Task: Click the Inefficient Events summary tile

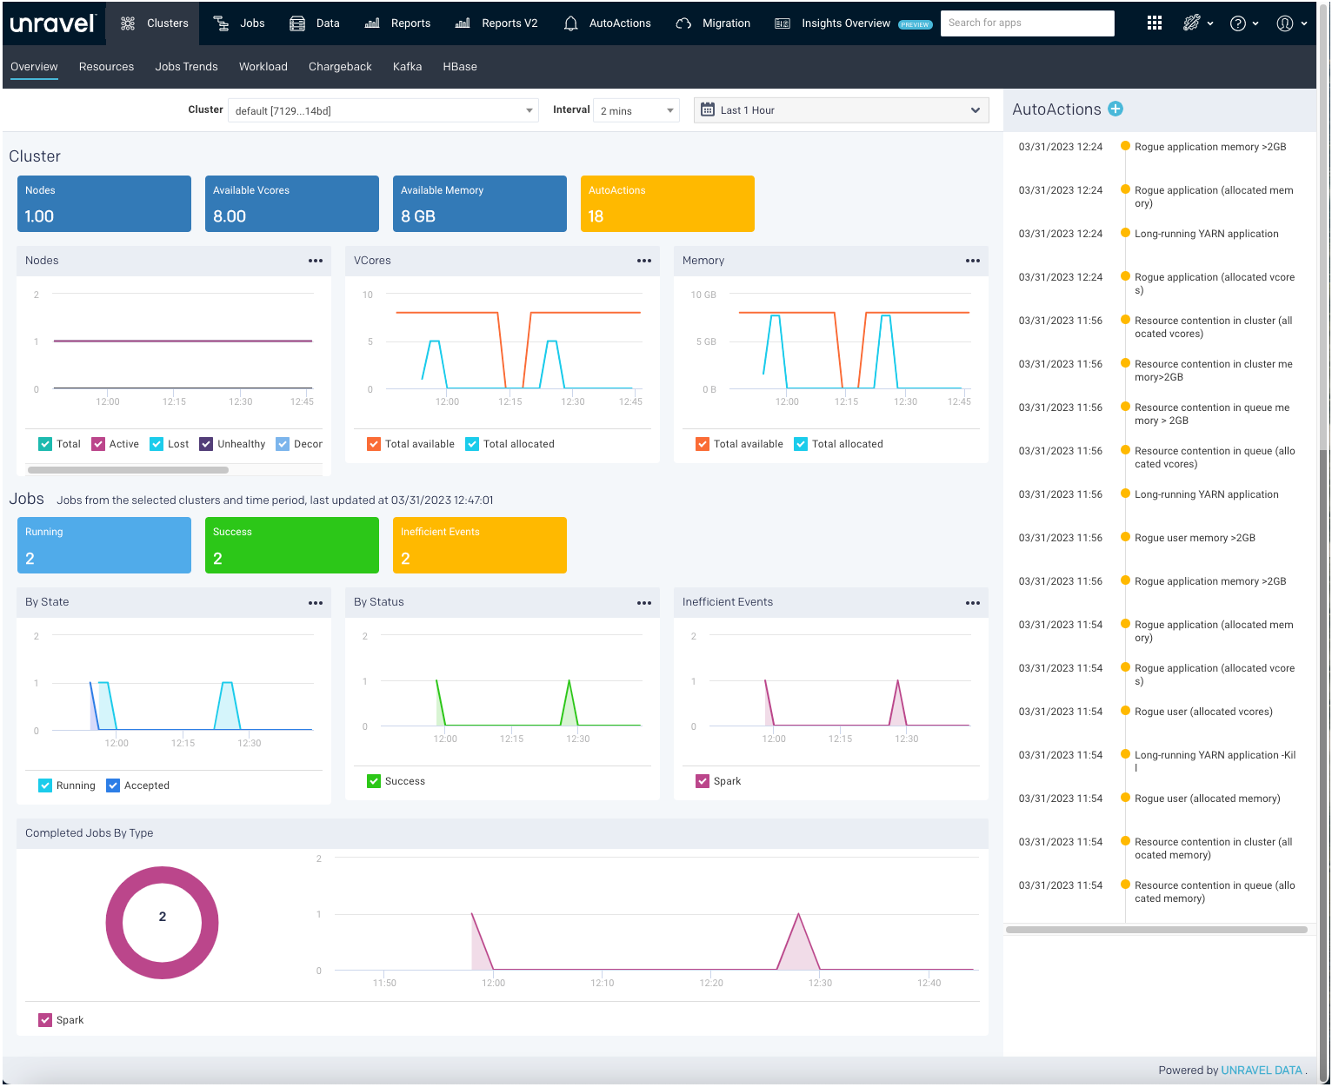Action: pyautogui.click(x=480, y=546)
